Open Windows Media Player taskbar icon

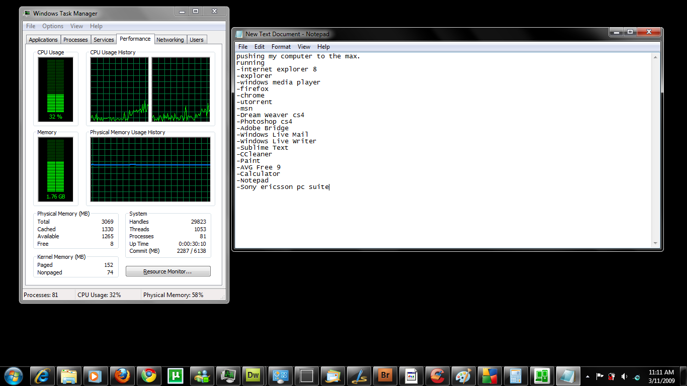click(x=95, y=375)
